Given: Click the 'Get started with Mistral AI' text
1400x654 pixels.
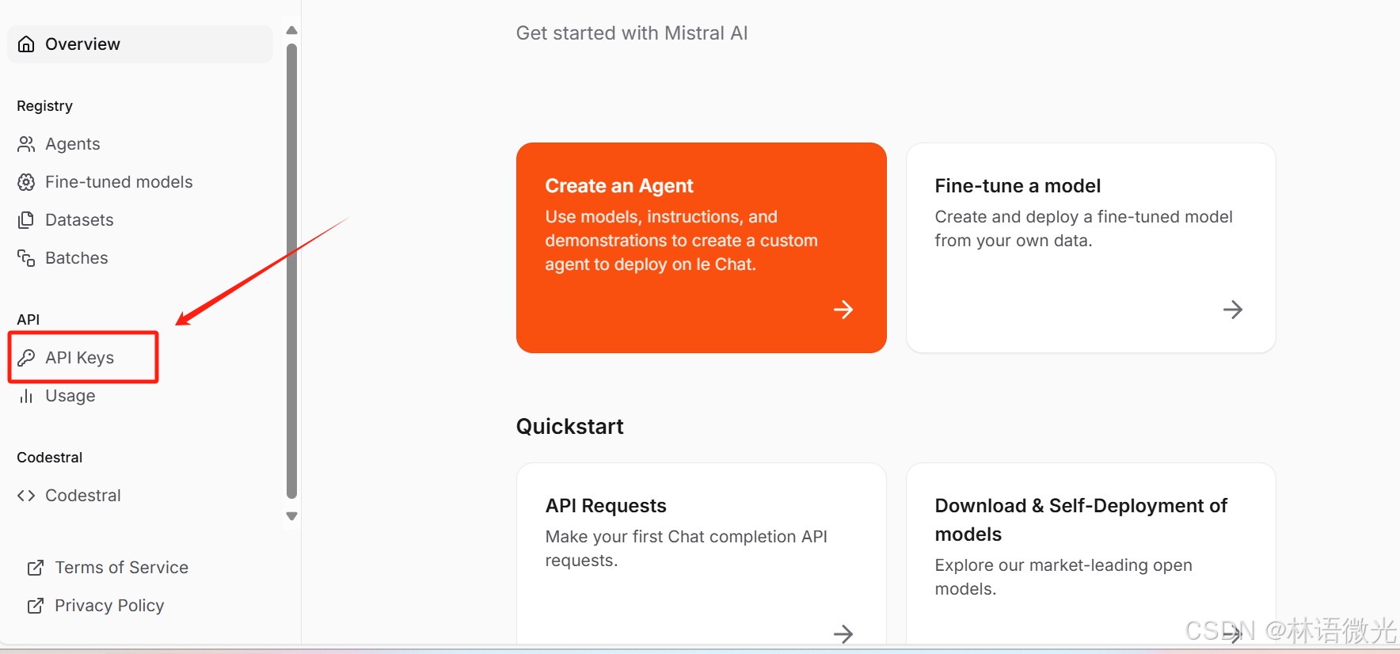Looking at the screenshot, I should (x=632, y=33).
